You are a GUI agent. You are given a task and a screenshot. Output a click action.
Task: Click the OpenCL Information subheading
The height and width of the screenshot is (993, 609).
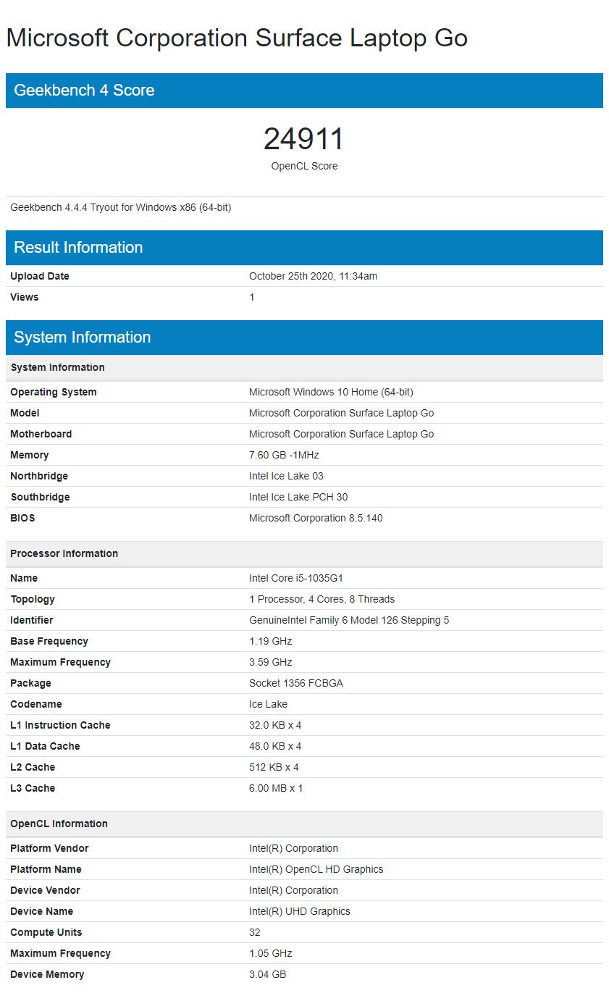pos(304,824)
